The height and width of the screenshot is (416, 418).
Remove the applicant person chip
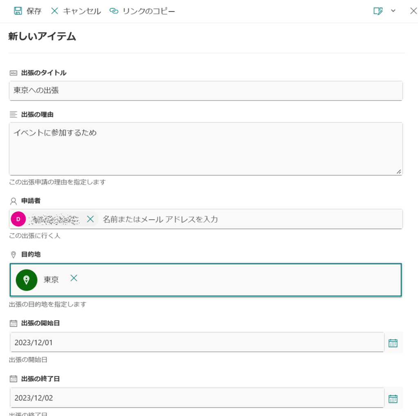pos(90,219)
